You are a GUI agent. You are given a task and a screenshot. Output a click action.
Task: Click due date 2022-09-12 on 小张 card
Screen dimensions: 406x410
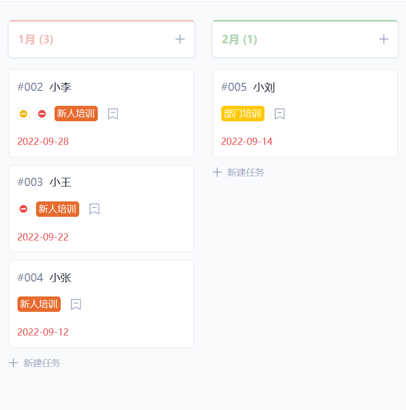pos(43,332)
